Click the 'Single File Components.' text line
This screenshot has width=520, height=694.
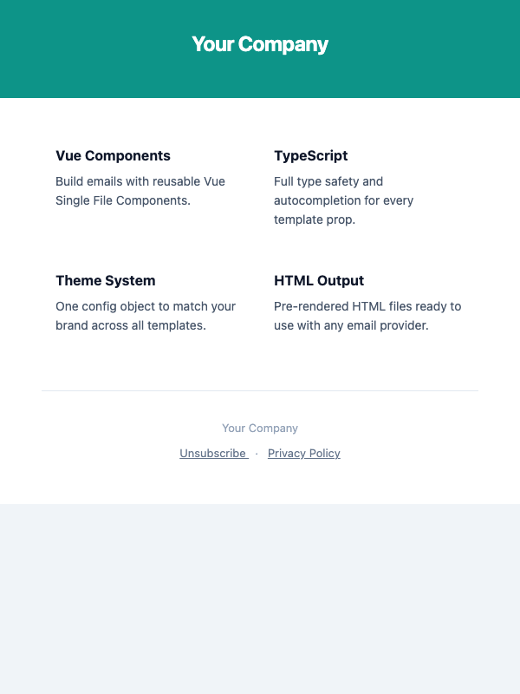(x=123, y=200)
